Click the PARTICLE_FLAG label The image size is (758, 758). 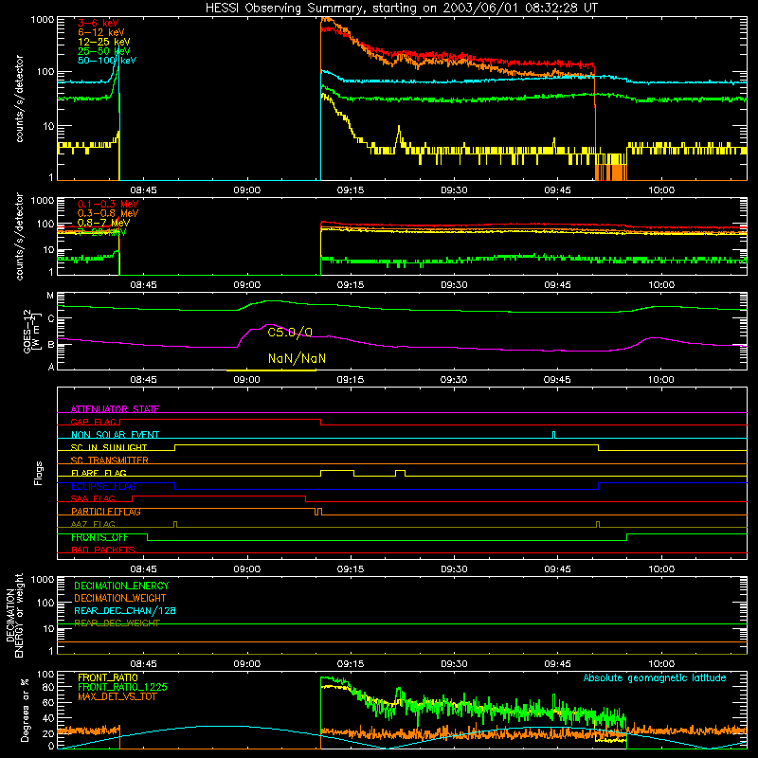[106, 512]
